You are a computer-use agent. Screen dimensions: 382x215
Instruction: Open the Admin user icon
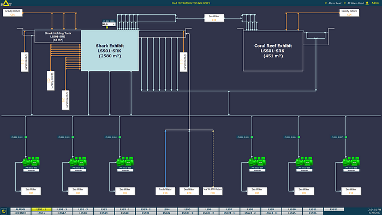tap(367, 3)
